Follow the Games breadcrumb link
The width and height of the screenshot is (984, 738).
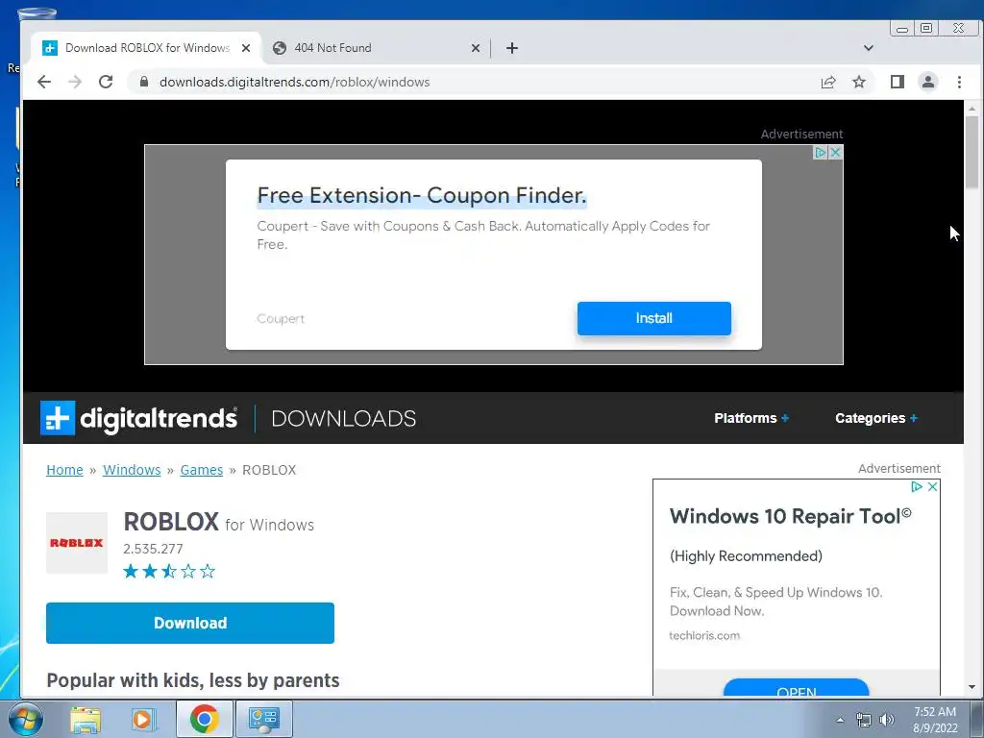pos(202,470)
